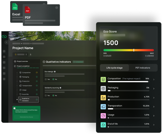Open the Excel XLS file icon

click(x=15, y=7)
